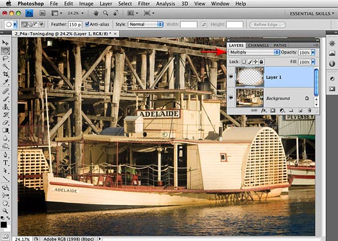This screenshot has width=338, height=241.
Task: Select the Clone Stamp tool
Action: pos(5,107)
